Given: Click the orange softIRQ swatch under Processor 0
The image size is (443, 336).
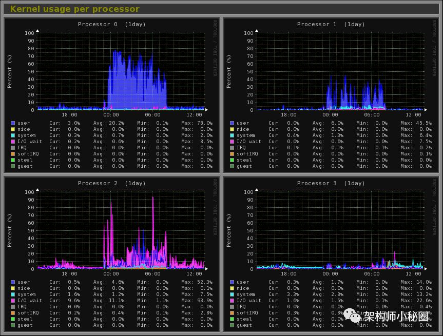Looking at the screenshot, I should (x=13, y=154).
